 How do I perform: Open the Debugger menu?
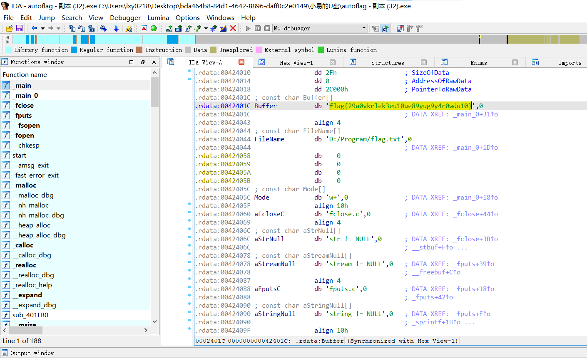[125, 17]
